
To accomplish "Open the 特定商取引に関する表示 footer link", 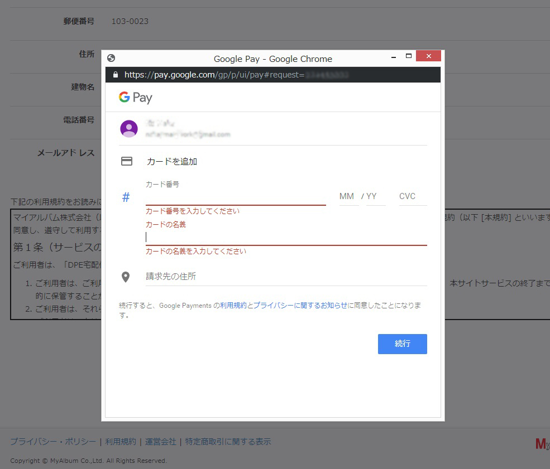I will click(226, 441).
